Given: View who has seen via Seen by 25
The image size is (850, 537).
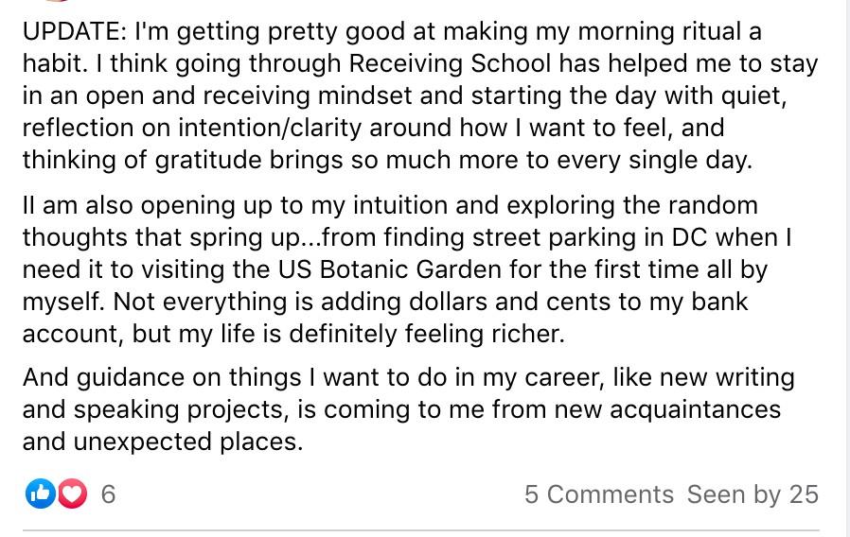Looking at the screenshot, I should pyautogui.click(x=753, y=494).
